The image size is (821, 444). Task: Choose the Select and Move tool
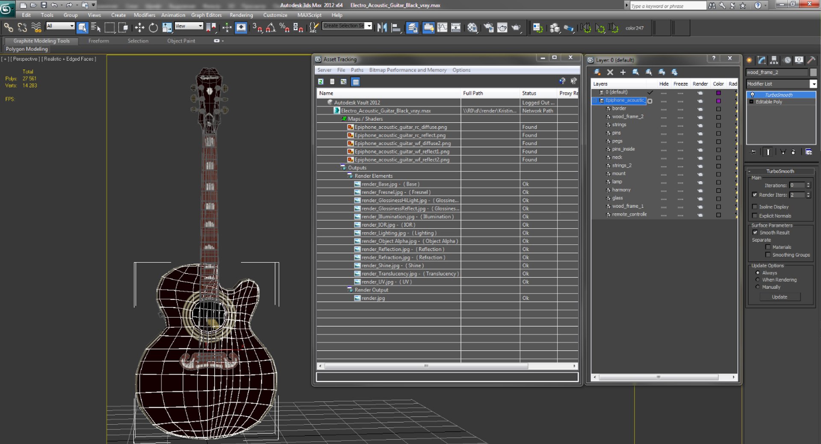point(139,28)
